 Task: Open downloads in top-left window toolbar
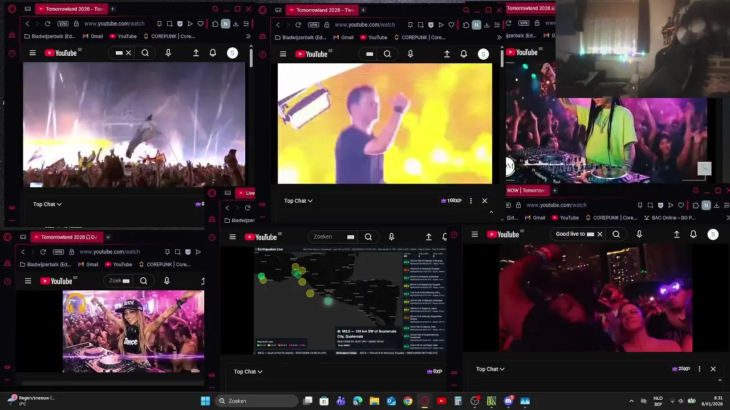pos(236,24)
